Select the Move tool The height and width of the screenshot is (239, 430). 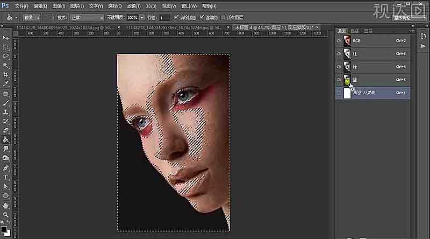pyautogui.click(x=5, y=38)
